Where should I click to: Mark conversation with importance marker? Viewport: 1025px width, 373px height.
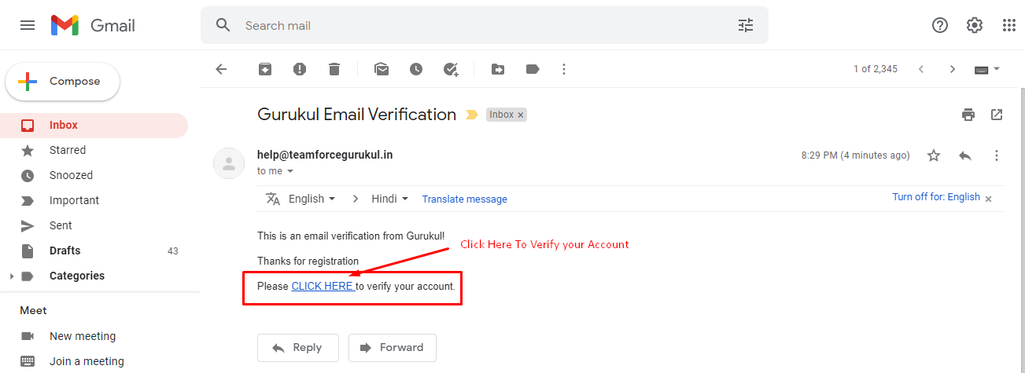[x=472, y=115]
